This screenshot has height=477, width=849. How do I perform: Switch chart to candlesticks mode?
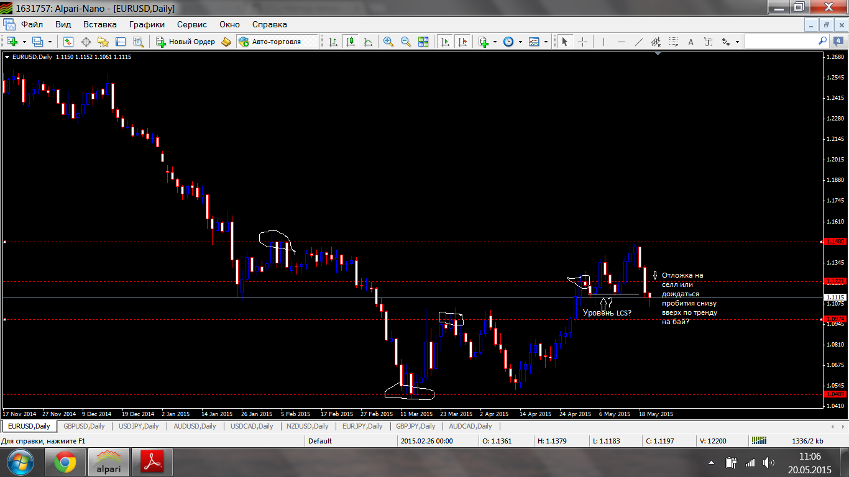pyautogui.click(x=351, y=42)
